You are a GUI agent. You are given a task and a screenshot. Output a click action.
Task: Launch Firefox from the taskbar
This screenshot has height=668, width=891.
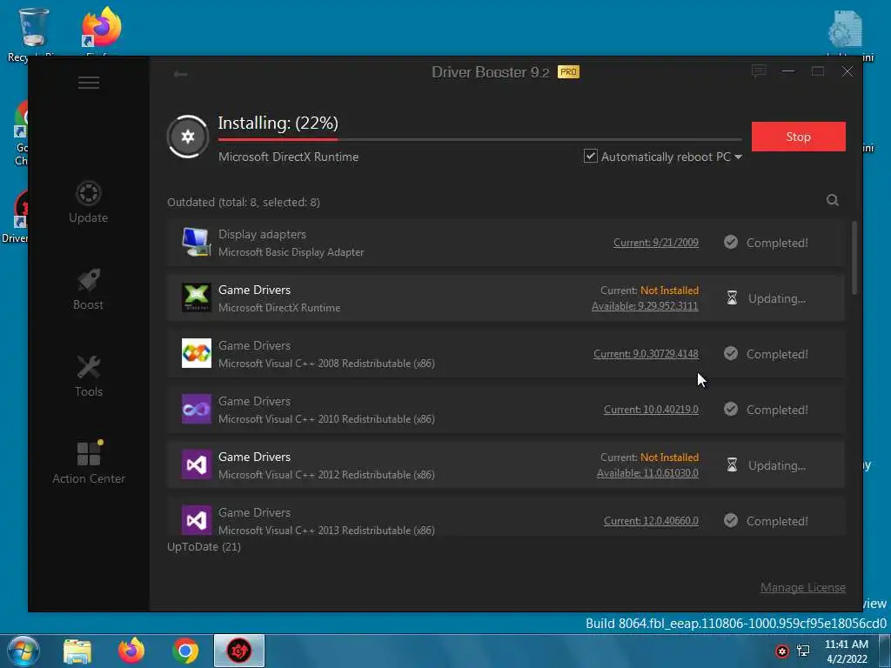pyautogui.click(x=131, y=651)
